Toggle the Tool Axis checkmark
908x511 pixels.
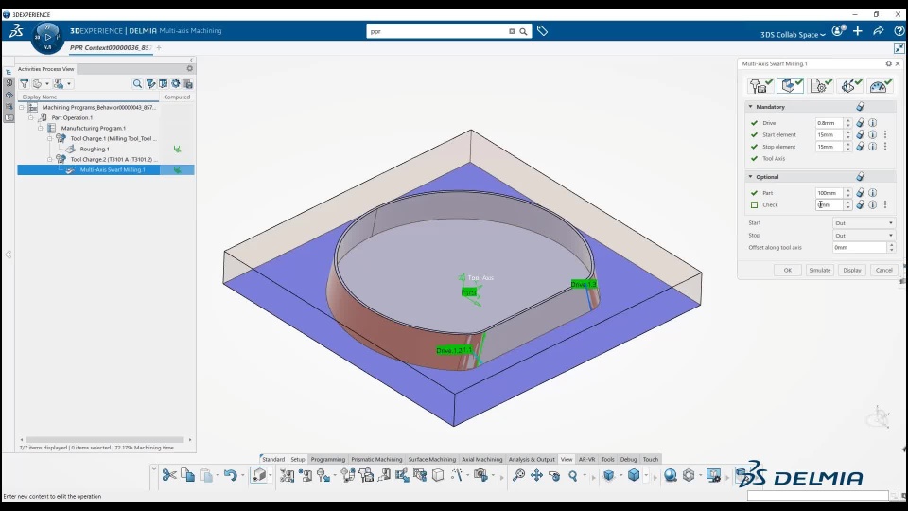(754, 158)
